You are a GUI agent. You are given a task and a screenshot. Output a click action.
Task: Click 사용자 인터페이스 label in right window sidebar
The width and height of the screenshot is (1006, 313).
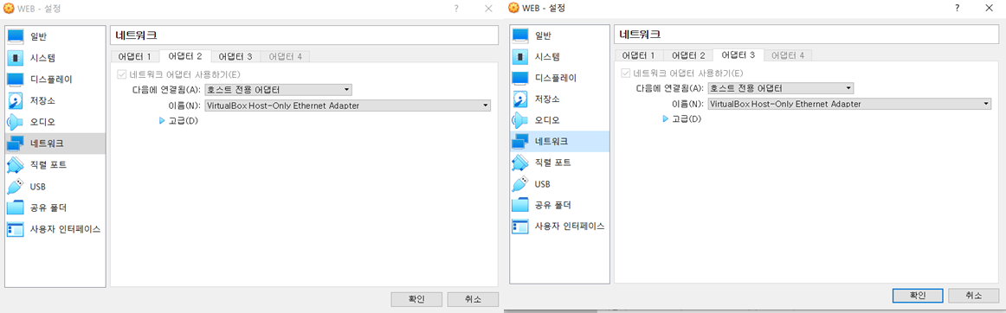pyautogui.click(x=570, y=227)
